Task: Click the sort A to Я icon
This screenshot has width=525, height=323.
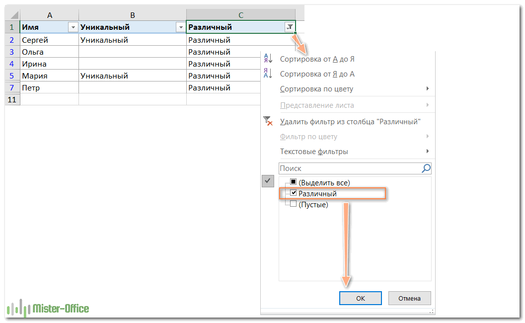Action: click(x=268, y=59)
